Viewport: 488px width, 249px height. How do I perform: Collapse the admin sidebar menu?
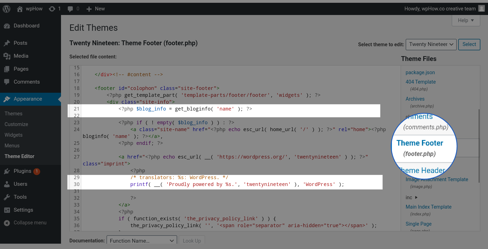(30, 223)
